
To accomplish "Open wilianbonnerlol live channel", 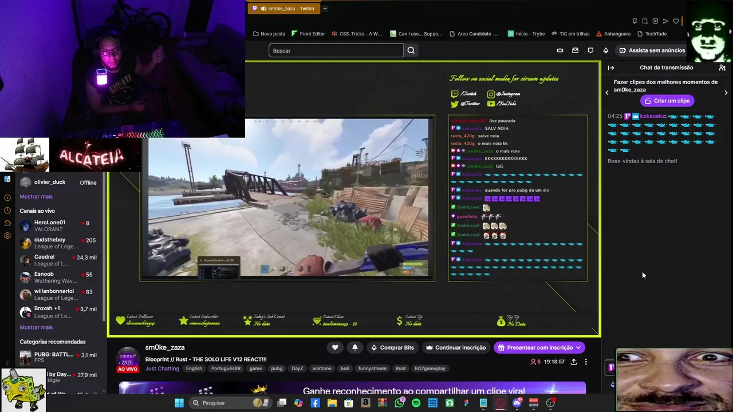I will [60, 294].
